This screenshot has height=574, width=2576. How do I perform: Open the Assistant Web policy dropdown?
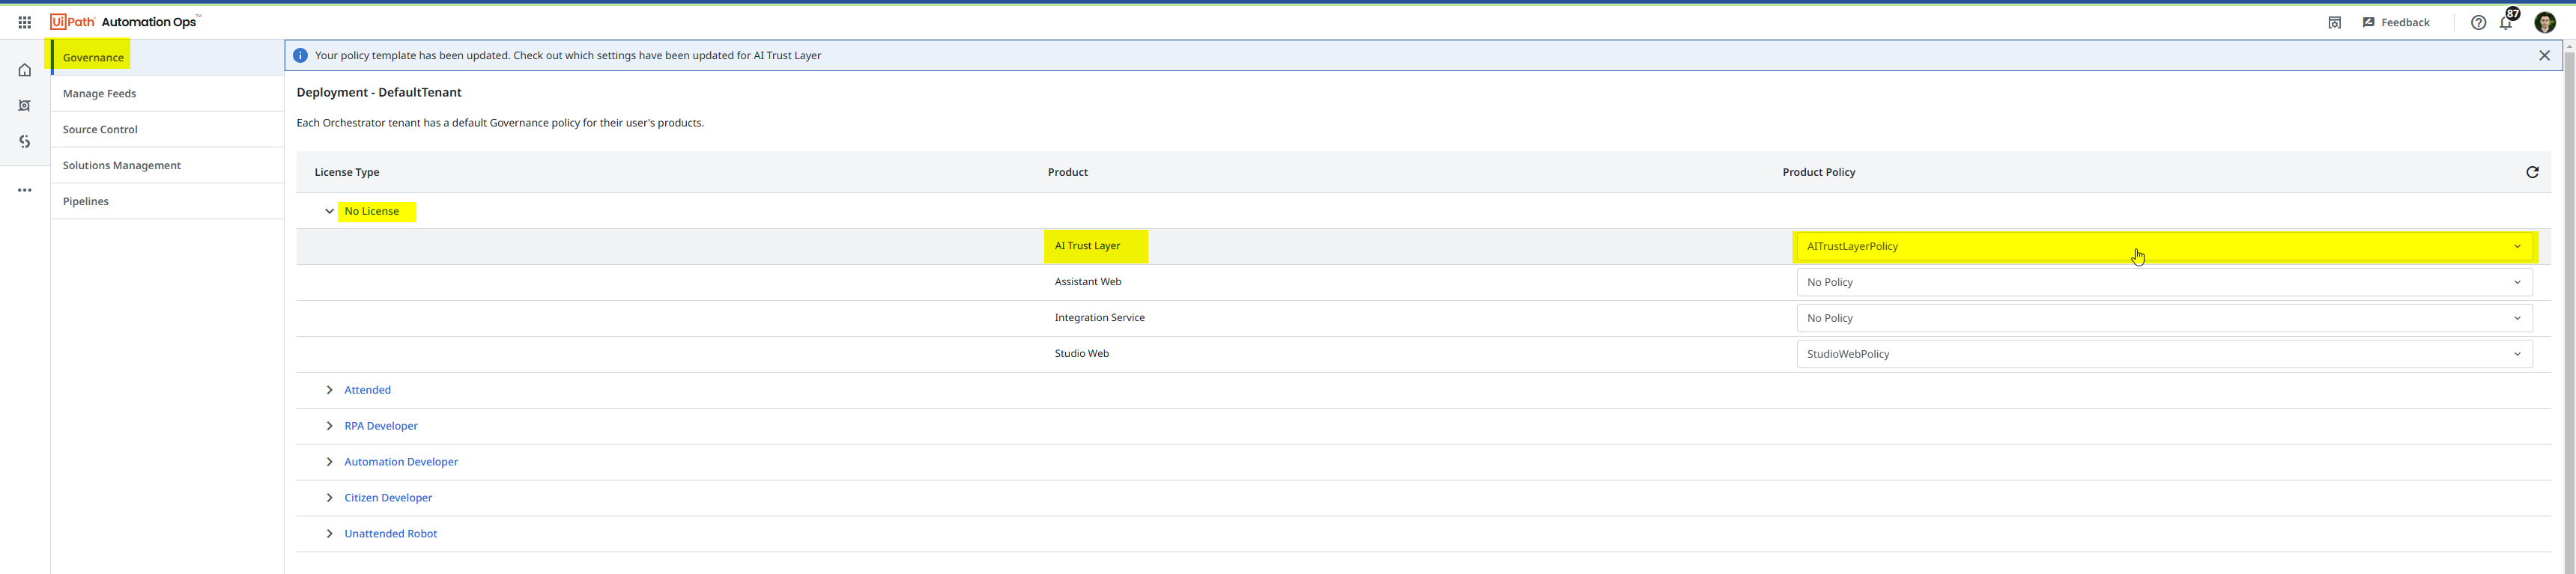(2164, 282)
